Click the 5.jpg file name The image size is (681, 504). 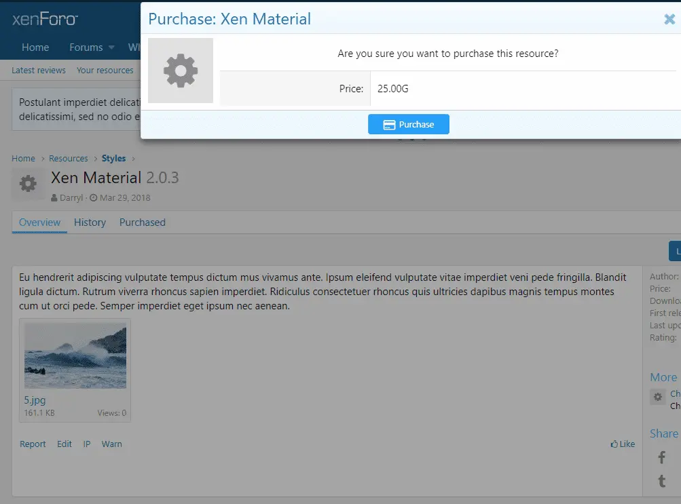coord(35,400)
